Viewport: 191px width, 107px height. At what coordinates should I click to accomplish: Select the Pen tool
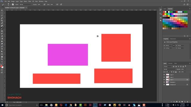click(2, 46)
